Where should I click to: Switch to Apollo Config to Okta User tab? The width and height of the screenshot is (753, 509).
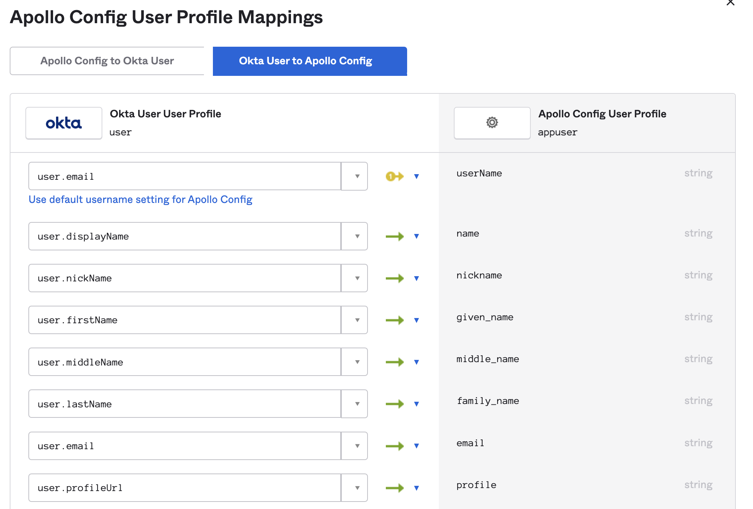click(107, 61)
